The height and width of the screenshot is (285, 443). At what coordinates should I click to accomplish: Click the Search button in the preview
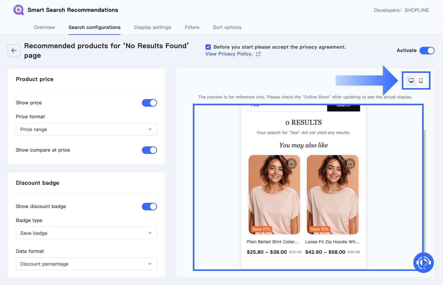[343, 108]
